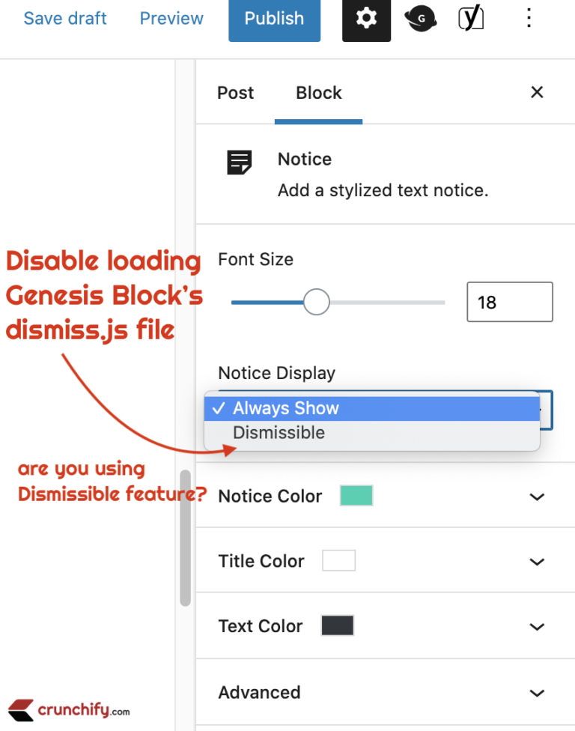Switch to the Post tab
Screen dimensions: 575x731
(235, 92)
